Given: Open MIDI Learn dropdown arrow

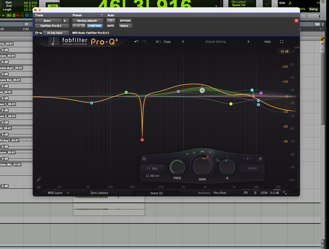Looking at the screenshot, I should coord(68,193).
